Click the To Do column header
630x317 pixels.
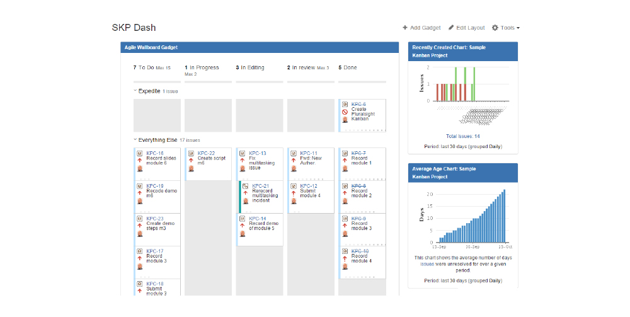[152, 67]
